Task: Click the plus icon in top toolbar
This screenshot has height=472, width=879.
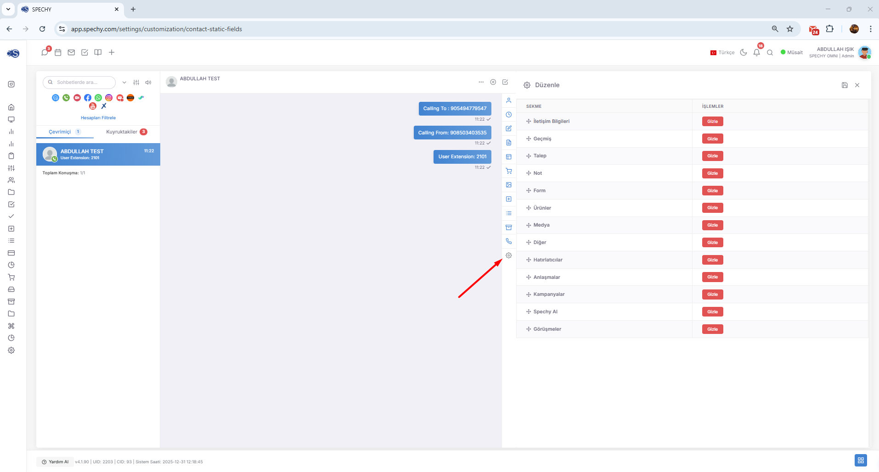Action: [x=112, y=52]
